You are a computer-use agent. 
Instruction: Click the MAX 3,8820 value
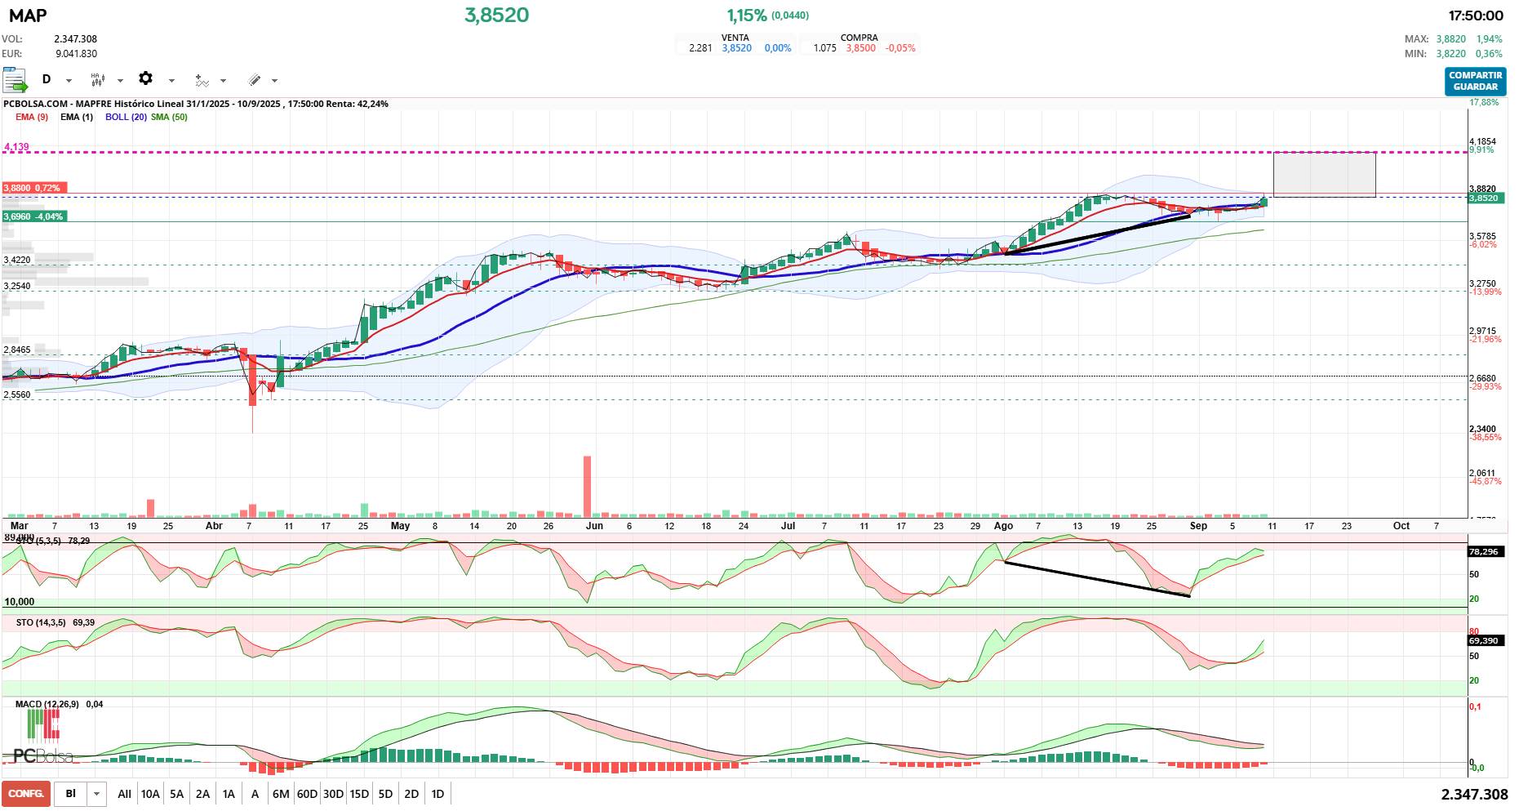pos(1451,39)
